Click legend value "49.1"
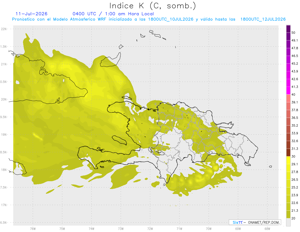 [295, 41]
